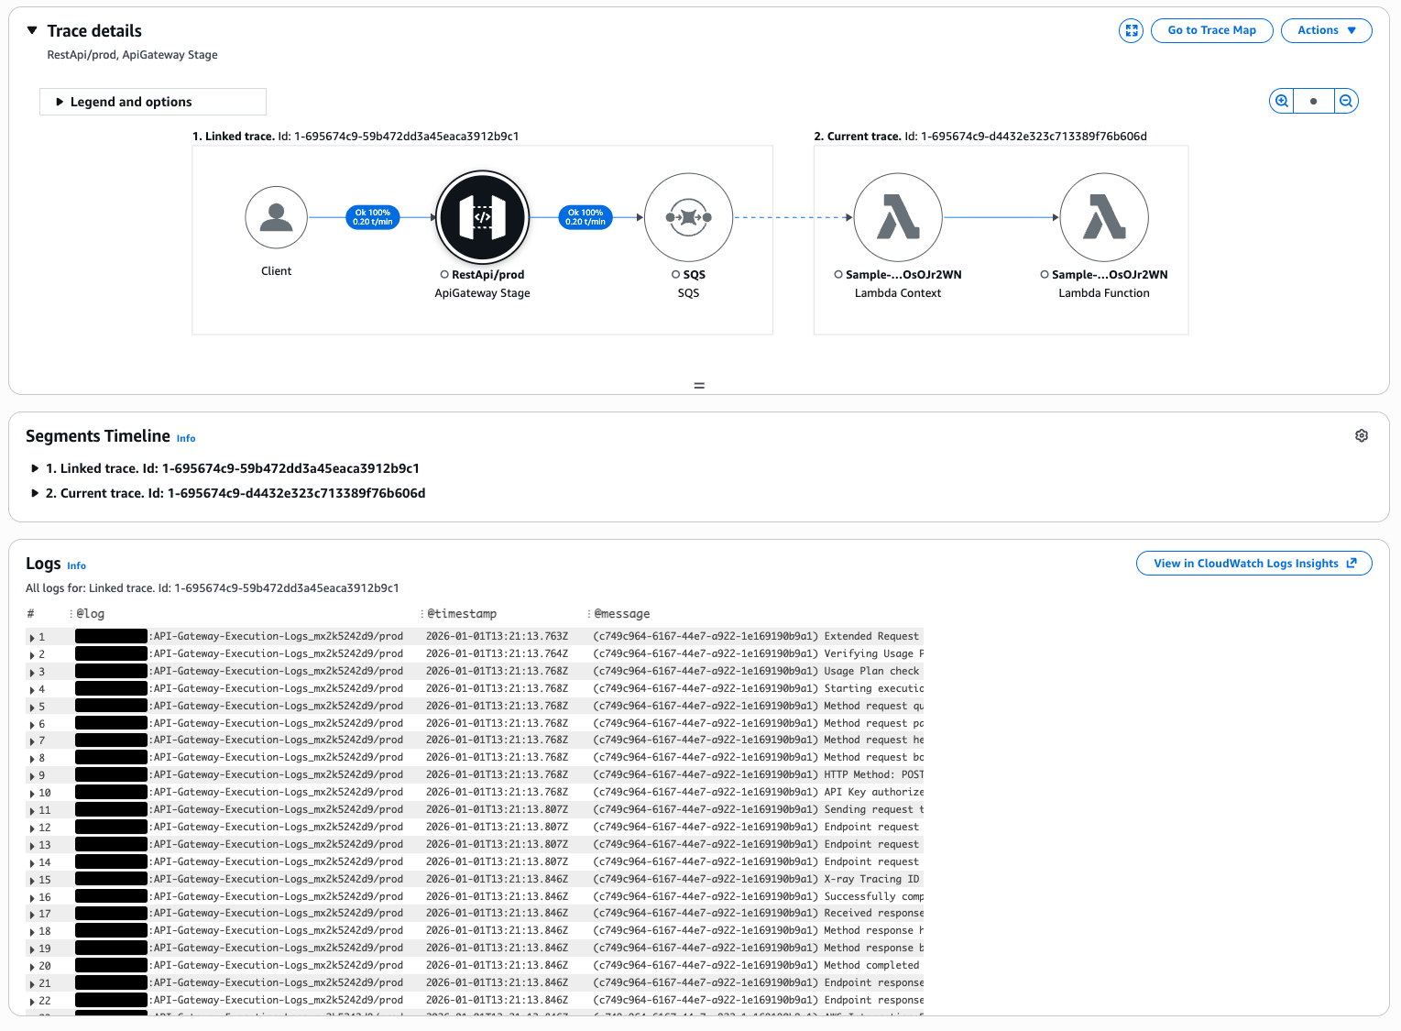Open the Actions dropdown menu
The width and height of the screenshot is (1401, 1031).
[x=1326, y=30]
